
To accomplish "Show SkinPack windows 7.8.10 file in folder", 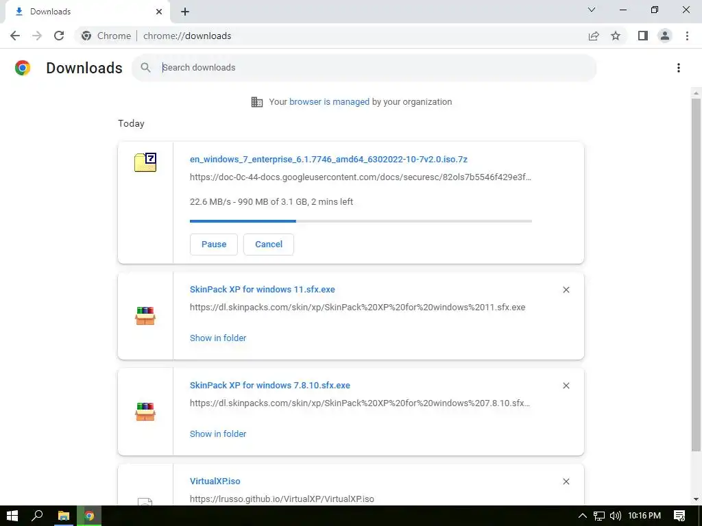I will coord(218,434).
